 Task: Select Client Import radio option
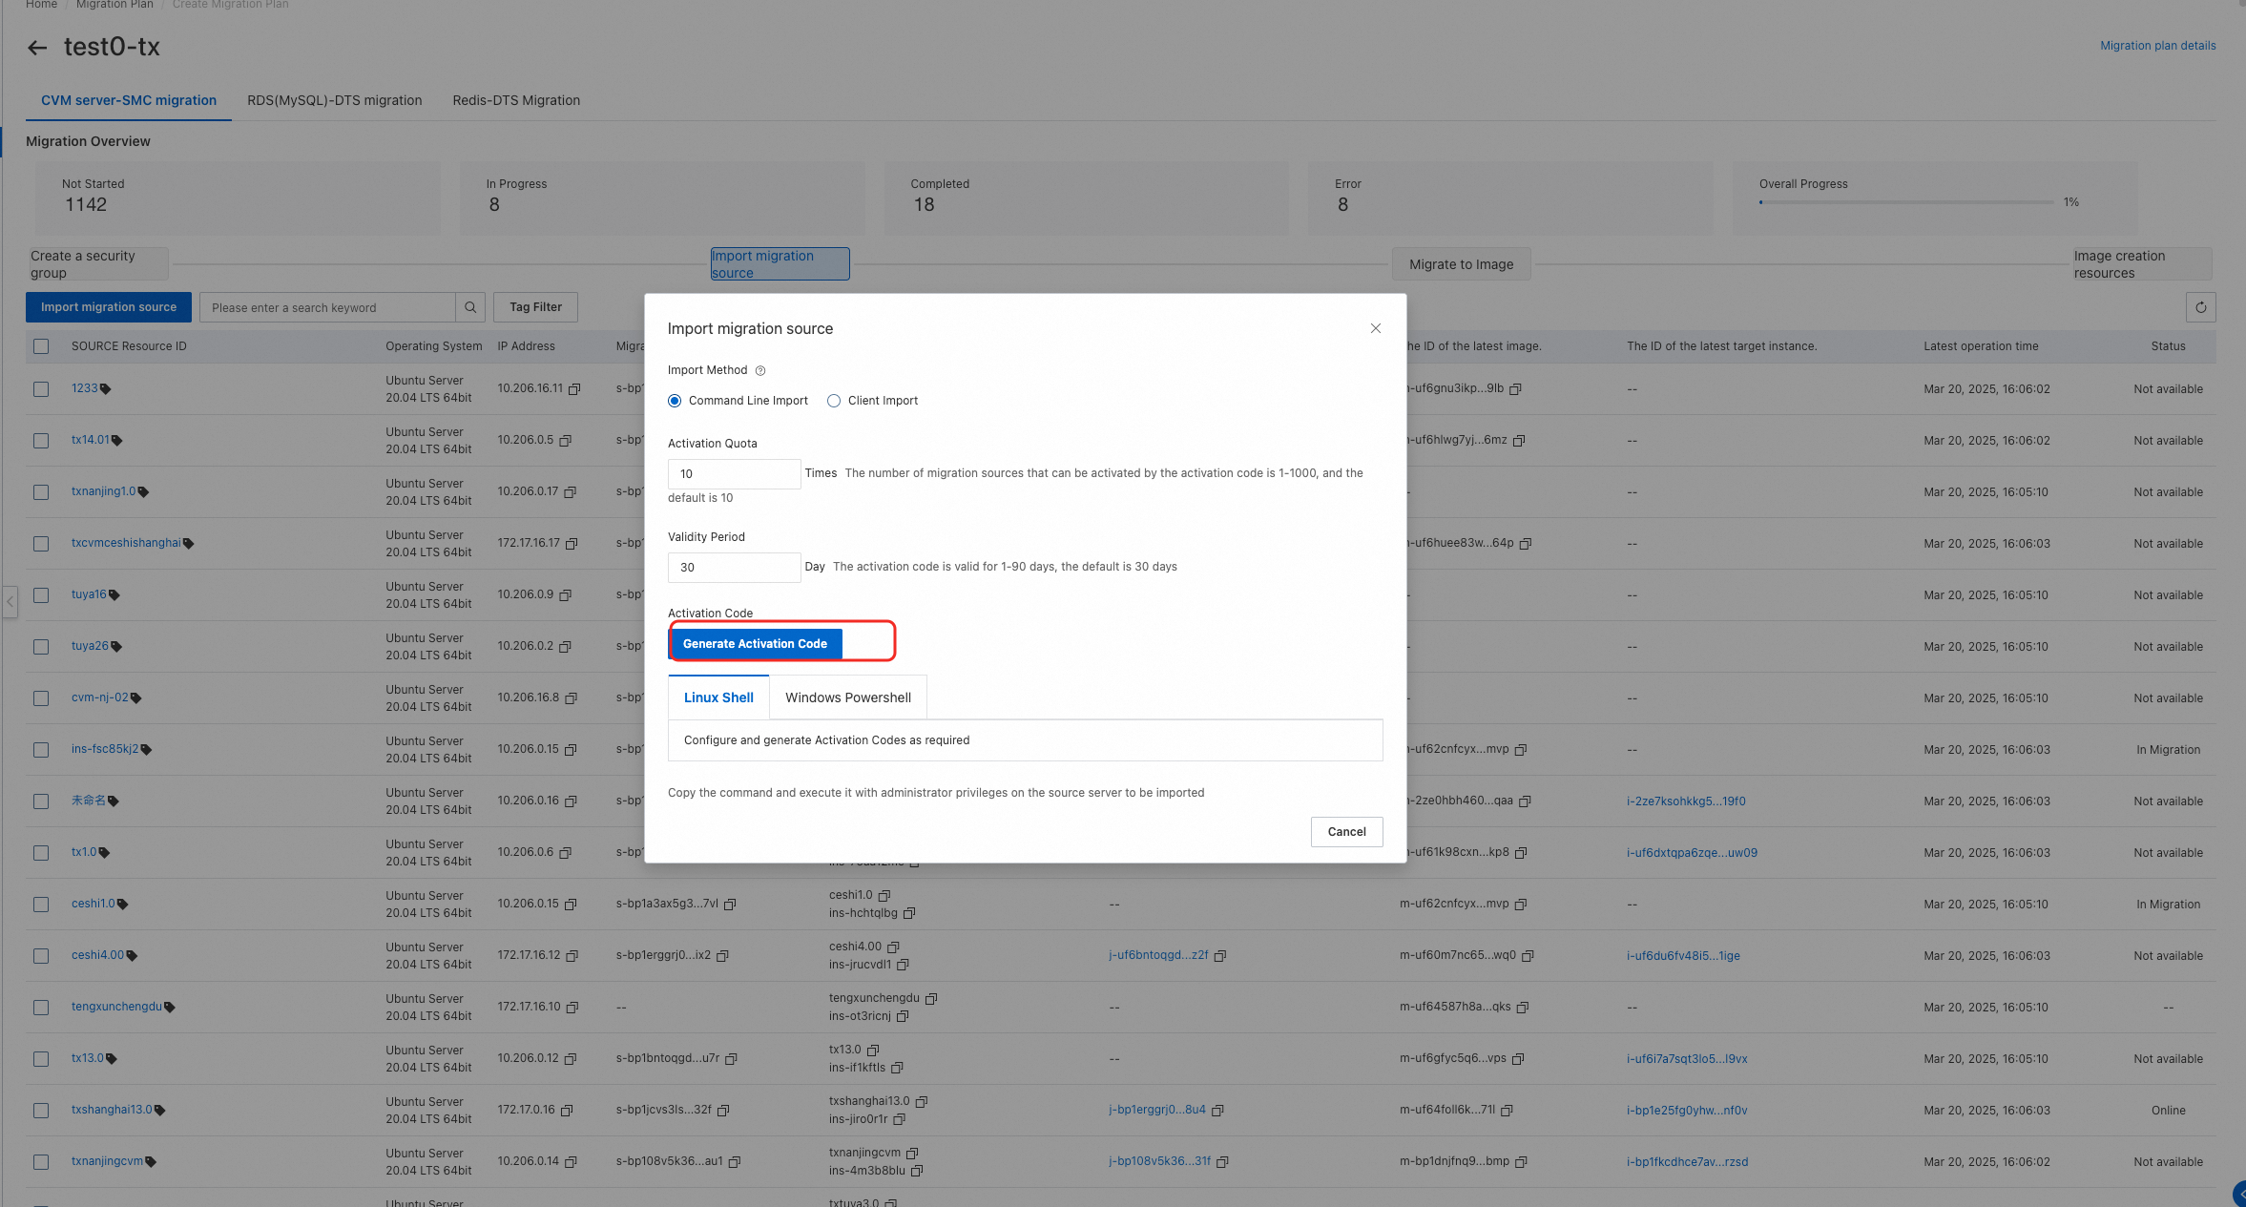click(834, 401)
